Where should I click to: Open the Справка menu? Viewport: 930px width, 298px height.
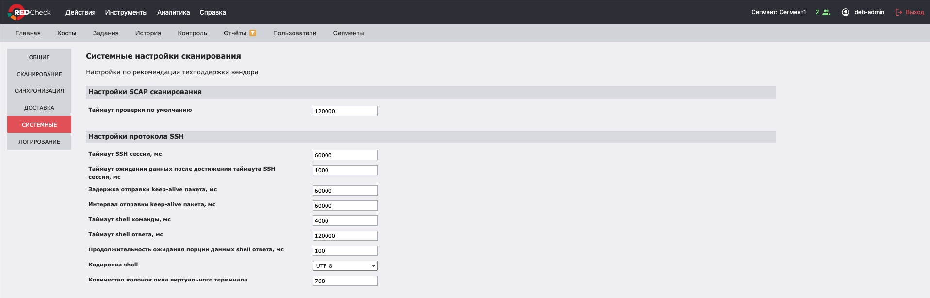(x=212, y=12)
